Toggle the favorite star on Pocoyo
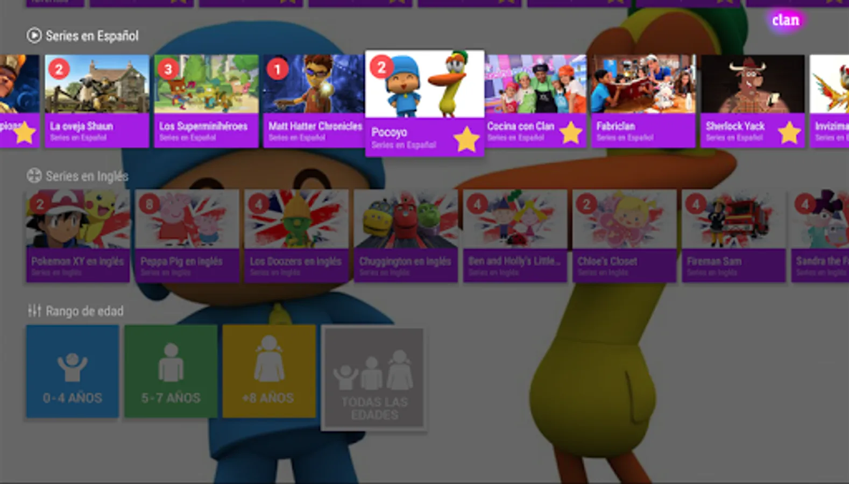 point(466,139)
